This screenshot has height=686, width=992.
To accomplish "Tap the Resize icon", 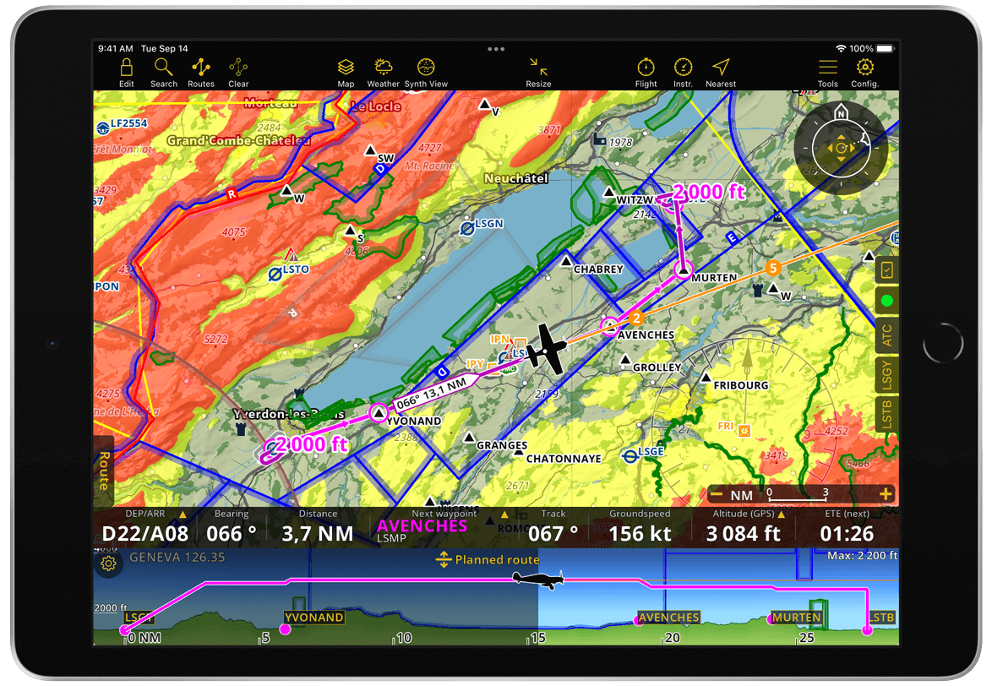I will pos(538,72).
